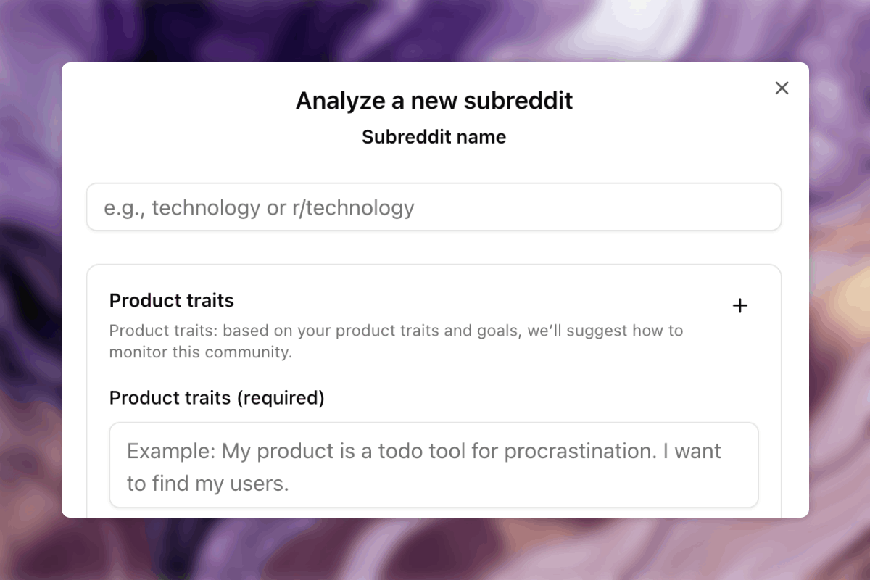Click the Subreddit name label

click(434, 137)
